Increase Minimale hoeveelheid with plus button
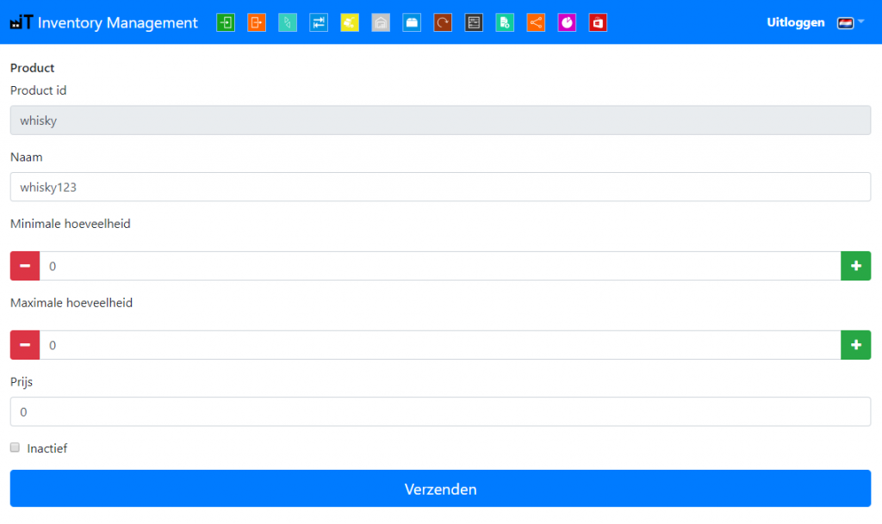The image size is (882, 524). [x=855, y=266]
